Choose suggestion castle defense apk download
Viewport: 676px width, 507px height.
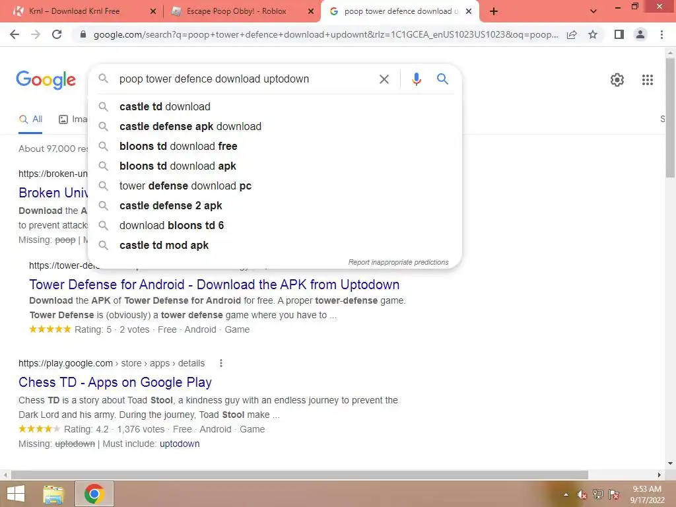[275, 126]
